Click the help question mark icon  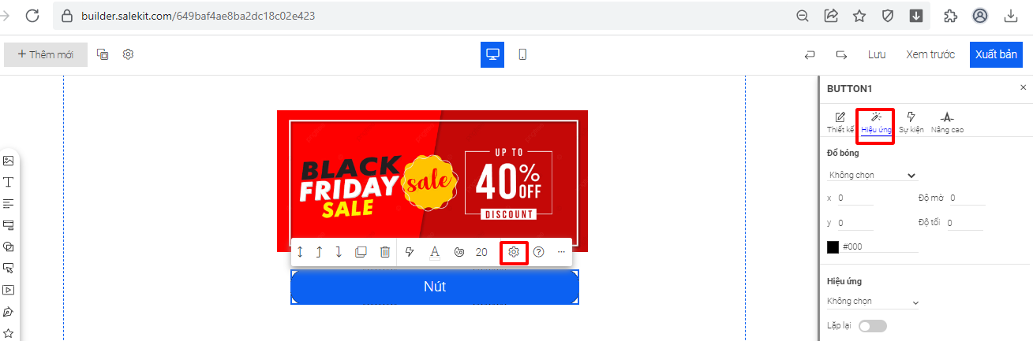tap(539, 252)
